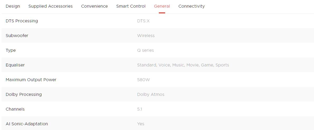This screenshot has width=314, height=130.
Task: Select the equaliser modes list text
Action: coord(183,65)
